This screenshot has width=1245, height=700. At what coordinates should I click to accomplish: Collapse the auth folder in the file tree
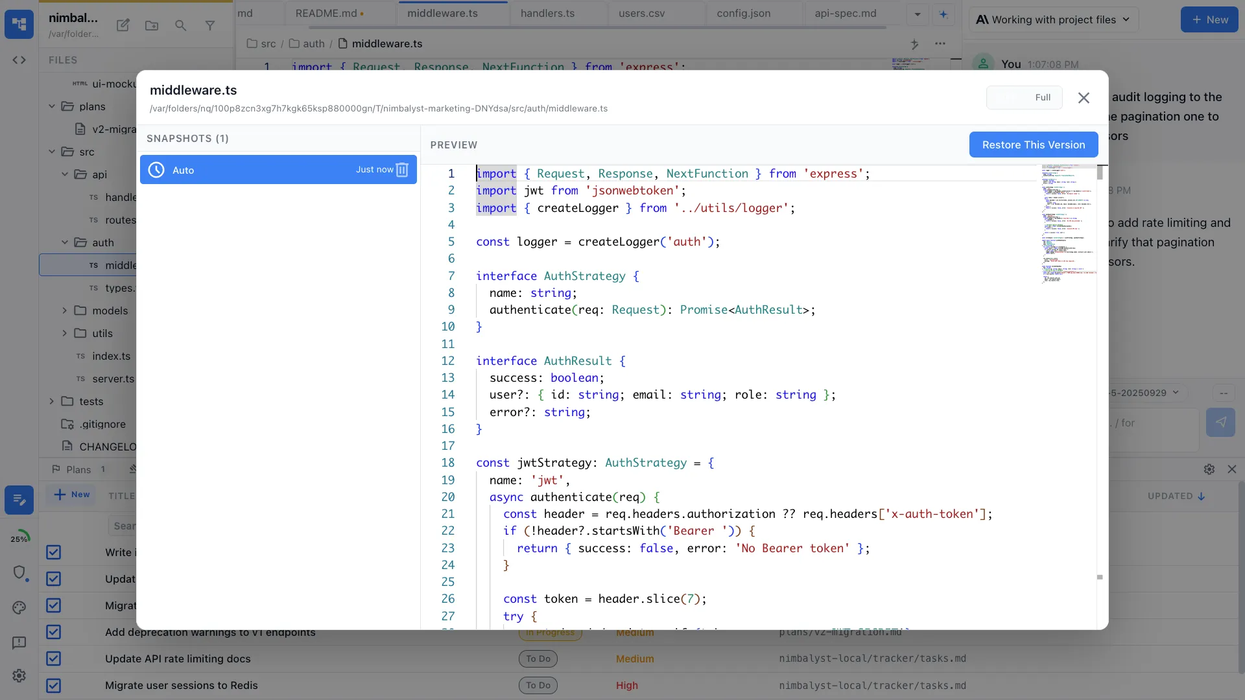click(64, 242)
